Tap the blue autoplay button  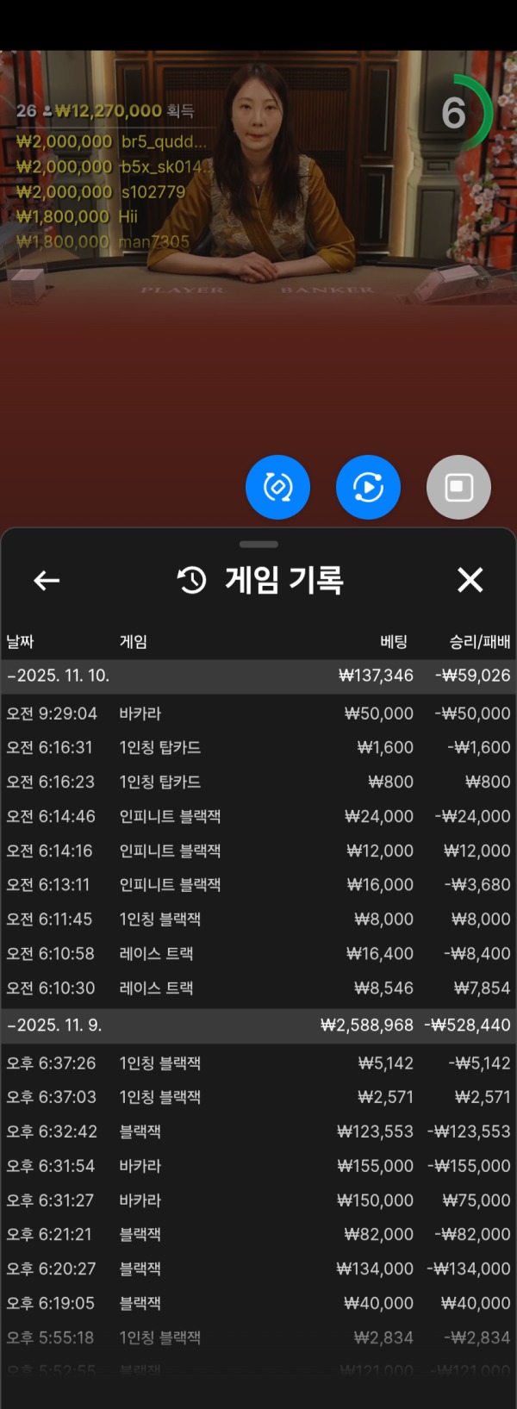click(368, 487)
